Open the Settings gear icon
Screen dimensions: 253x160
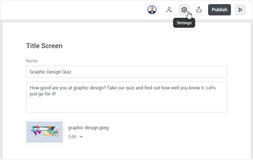[x=184, y=10]
